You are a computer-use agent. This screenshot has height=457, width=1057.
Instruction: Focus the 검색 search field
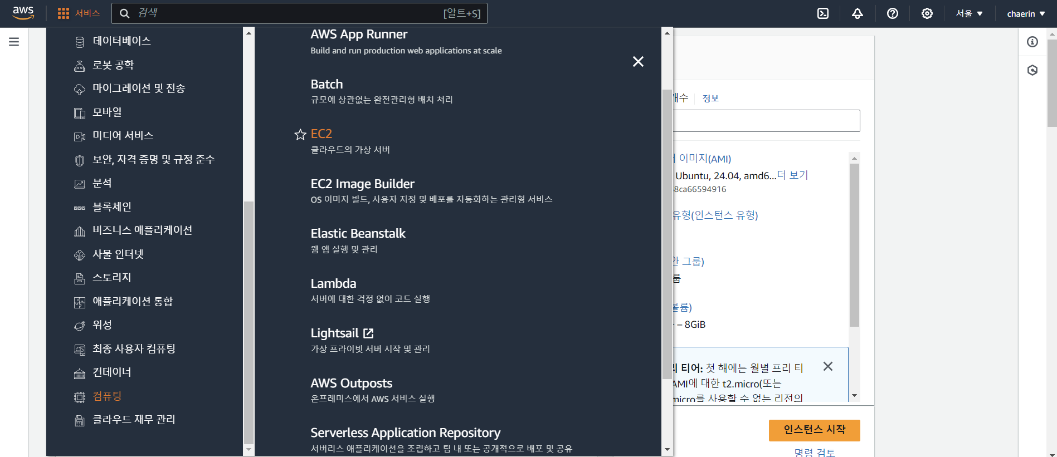[299, 13]
